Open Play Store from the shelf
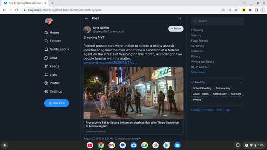The height and width of the screenshot is (150, 267). 166,145
